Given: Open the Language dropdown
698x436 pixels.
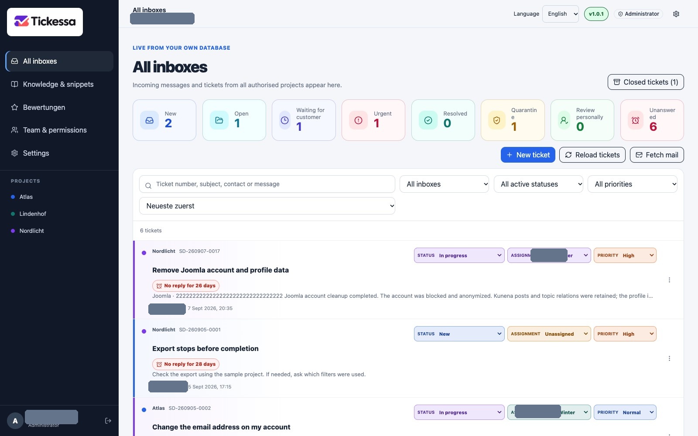Looking at the screenshot, I should pos(561,14).
